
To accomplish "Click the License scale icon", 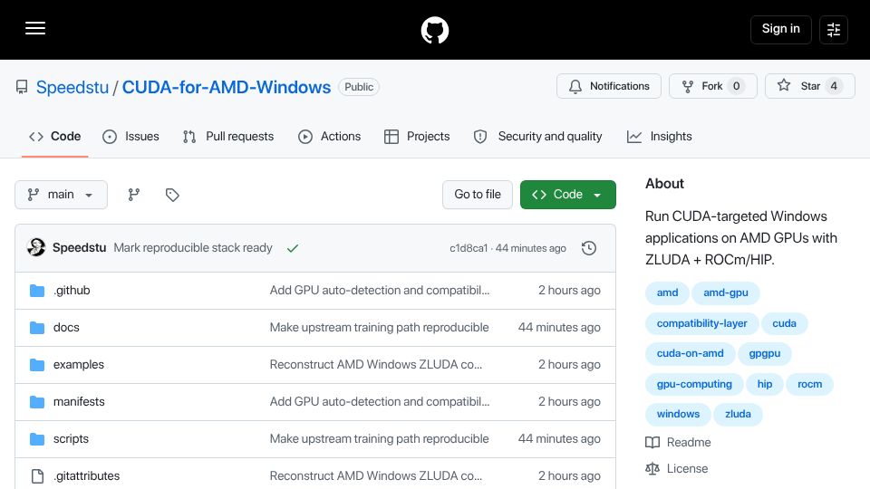I will tap(652, 468).
